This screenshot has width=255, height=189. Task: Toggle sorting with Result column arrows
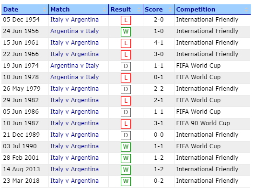139,10
